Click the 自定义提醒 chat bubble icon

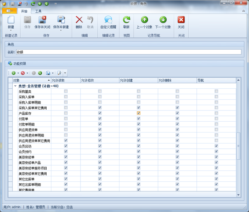[108, 20]
